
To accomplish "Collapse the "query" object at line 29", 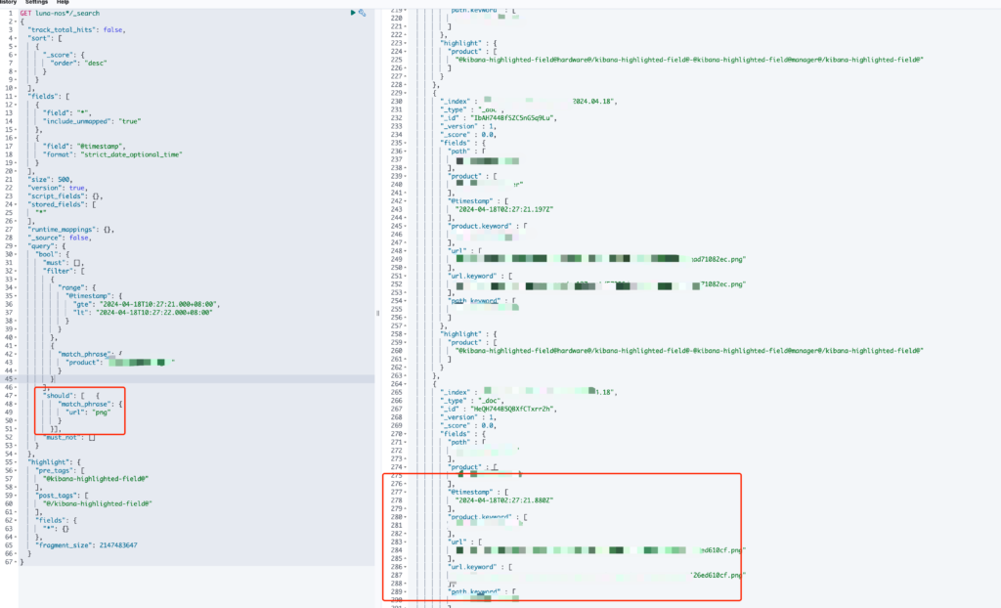I will pos(16,246).
